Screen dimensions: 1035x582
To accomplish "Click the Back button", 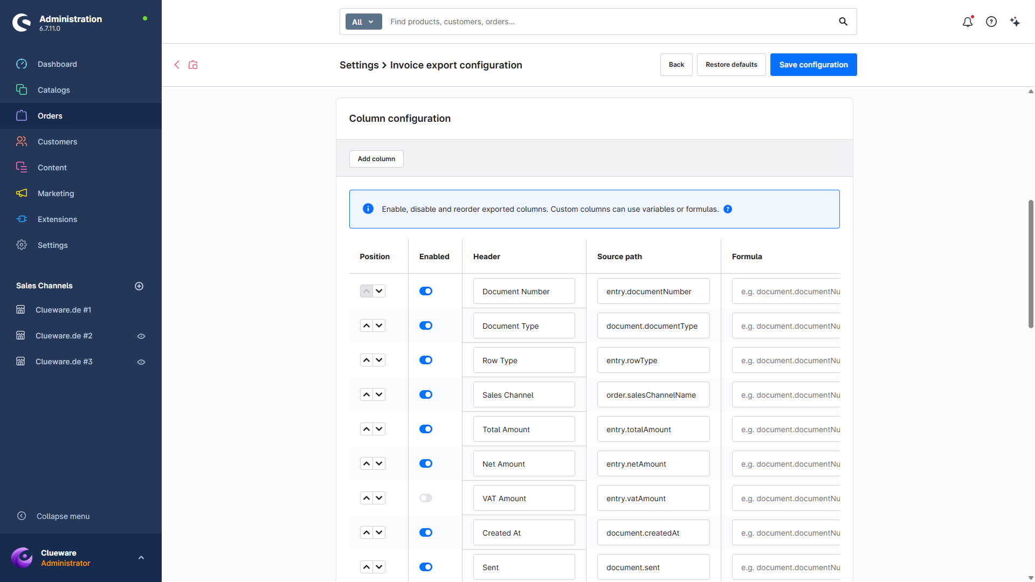I will [x=677, y=65].
